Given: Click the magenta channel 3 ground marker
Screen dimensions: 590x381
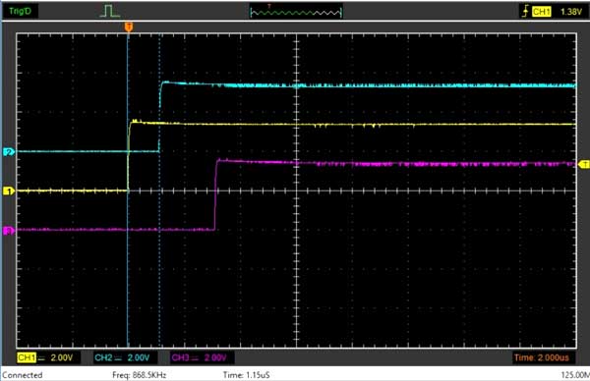Looking at the screenshot, I should [x=8, y=231].
